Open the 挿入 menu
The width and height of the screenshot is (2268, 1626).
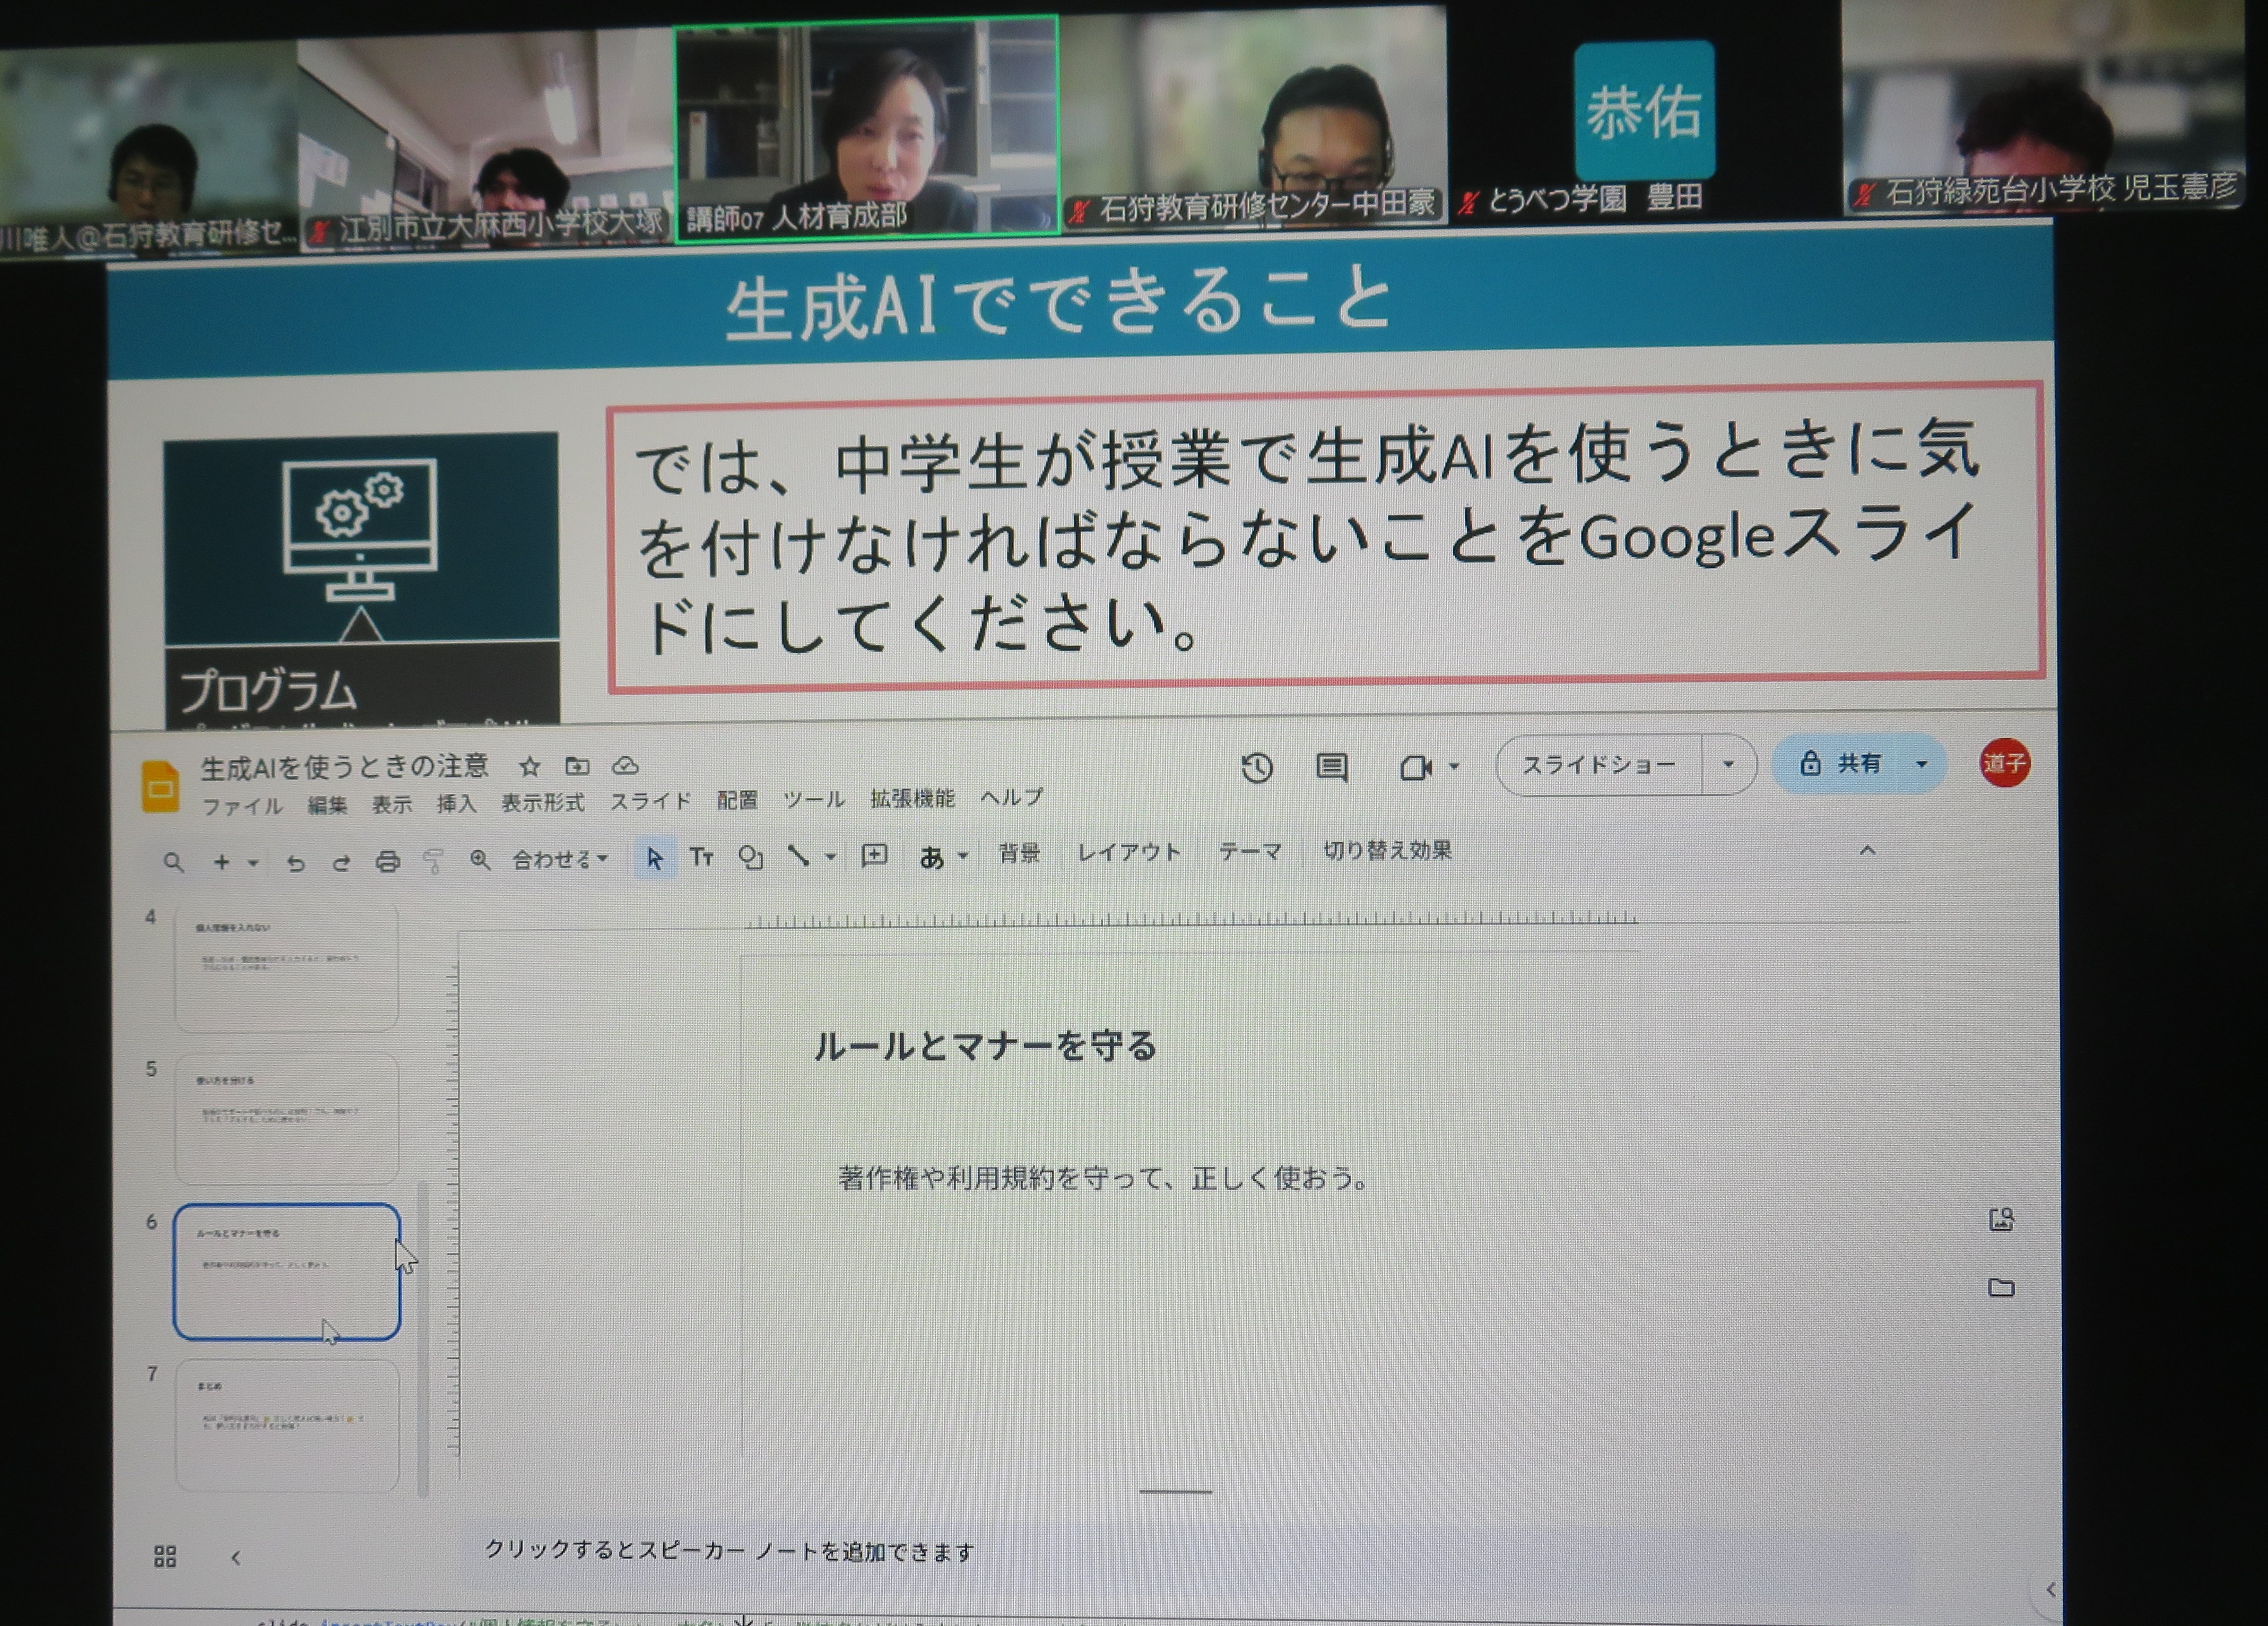tap(456, 804)
